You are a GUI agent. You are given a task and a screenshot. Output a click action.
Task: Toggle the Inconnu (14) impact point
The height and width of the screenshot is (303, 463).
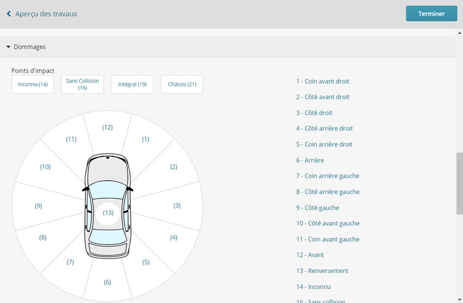coord(33,85)
